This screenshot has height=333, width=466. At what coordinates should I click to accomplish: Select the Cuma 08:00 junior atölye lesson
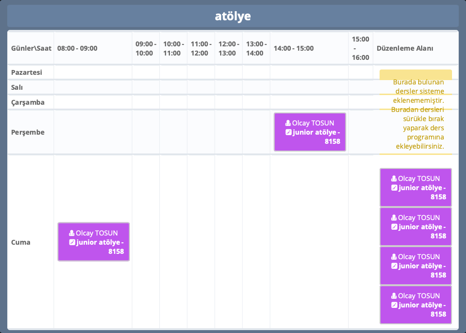94,242
